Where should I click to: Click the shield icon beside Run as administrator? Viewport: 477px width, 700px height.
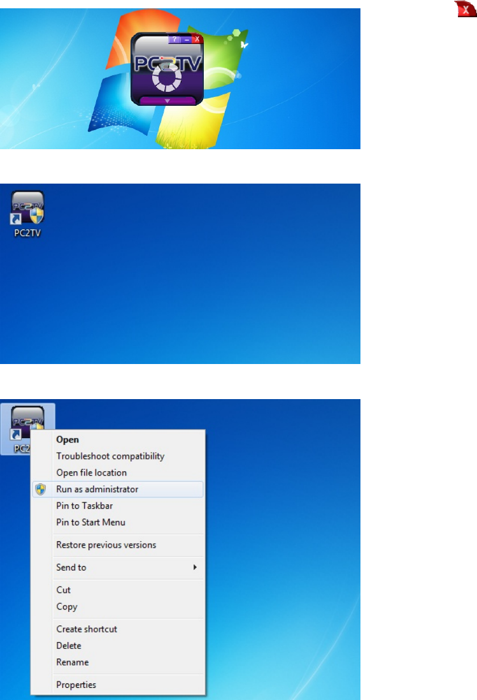(x=41, y=489)
